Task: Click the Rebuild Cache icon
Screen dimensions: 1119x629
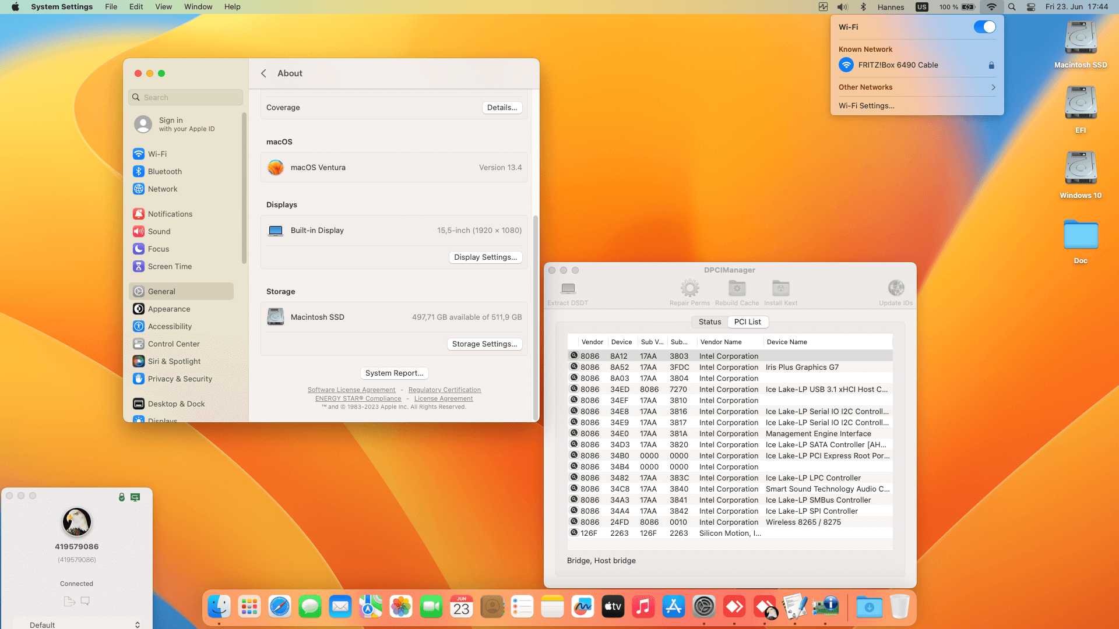Action: point(737,289)
